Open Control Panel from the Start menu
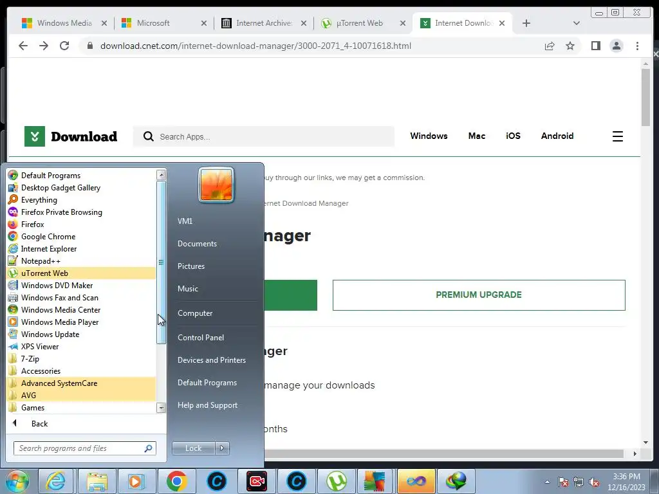 201,337
